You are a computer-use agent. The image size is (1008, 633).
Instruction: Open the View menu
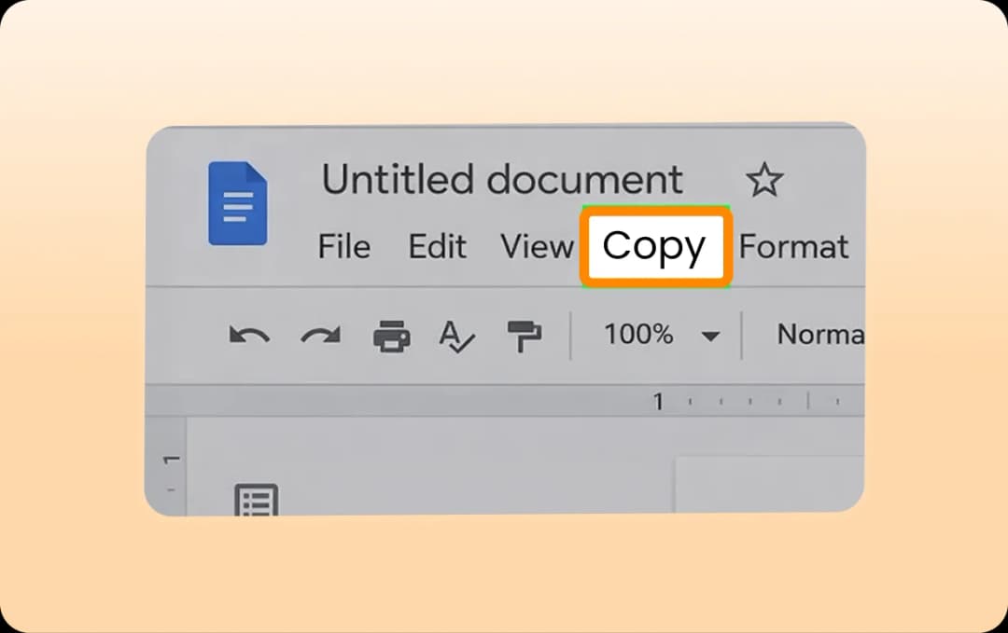click(x=537, y=247)
